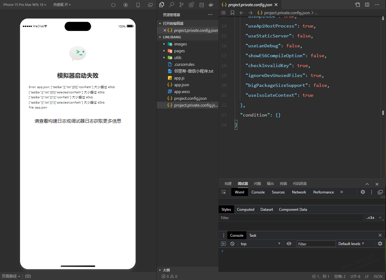Open the Sources DevTools tab

coord(278,192)
